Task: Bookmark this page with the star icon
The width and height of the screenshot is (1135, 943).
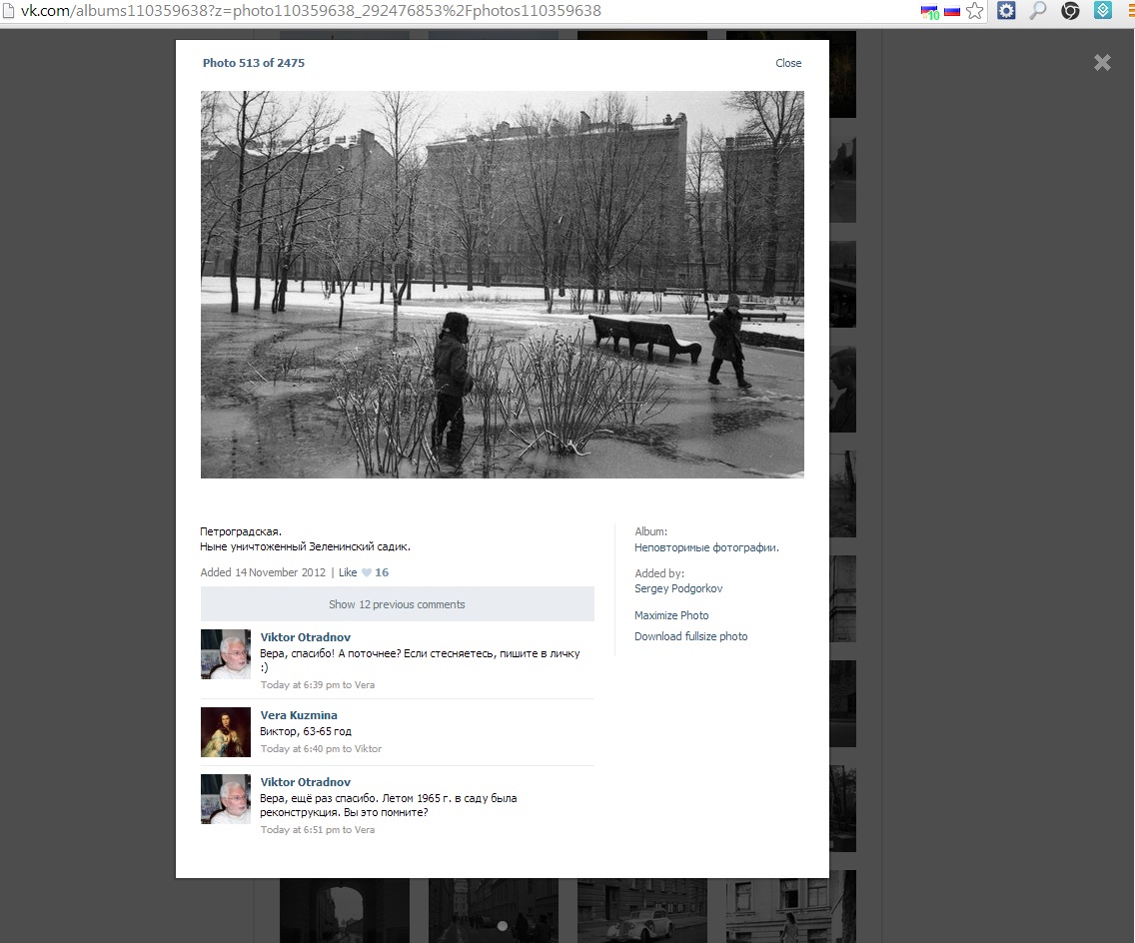Action: 975,12
